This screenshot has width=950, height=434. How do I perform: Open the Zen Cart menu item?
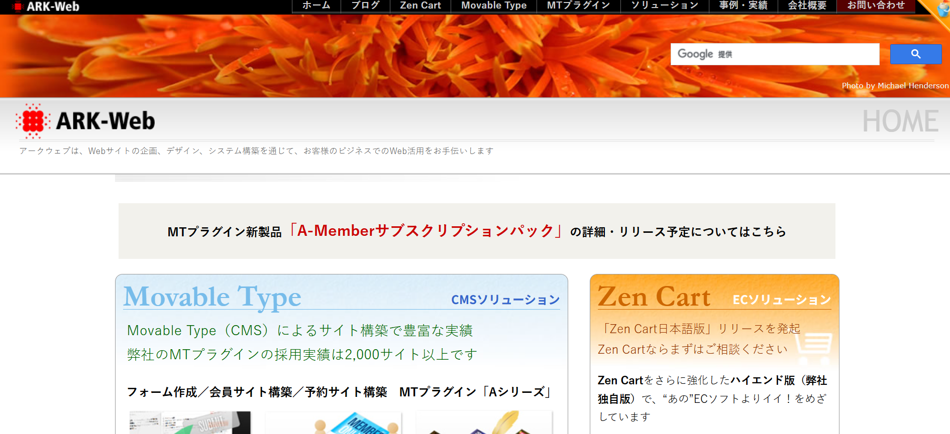click(x=420, y=6)
